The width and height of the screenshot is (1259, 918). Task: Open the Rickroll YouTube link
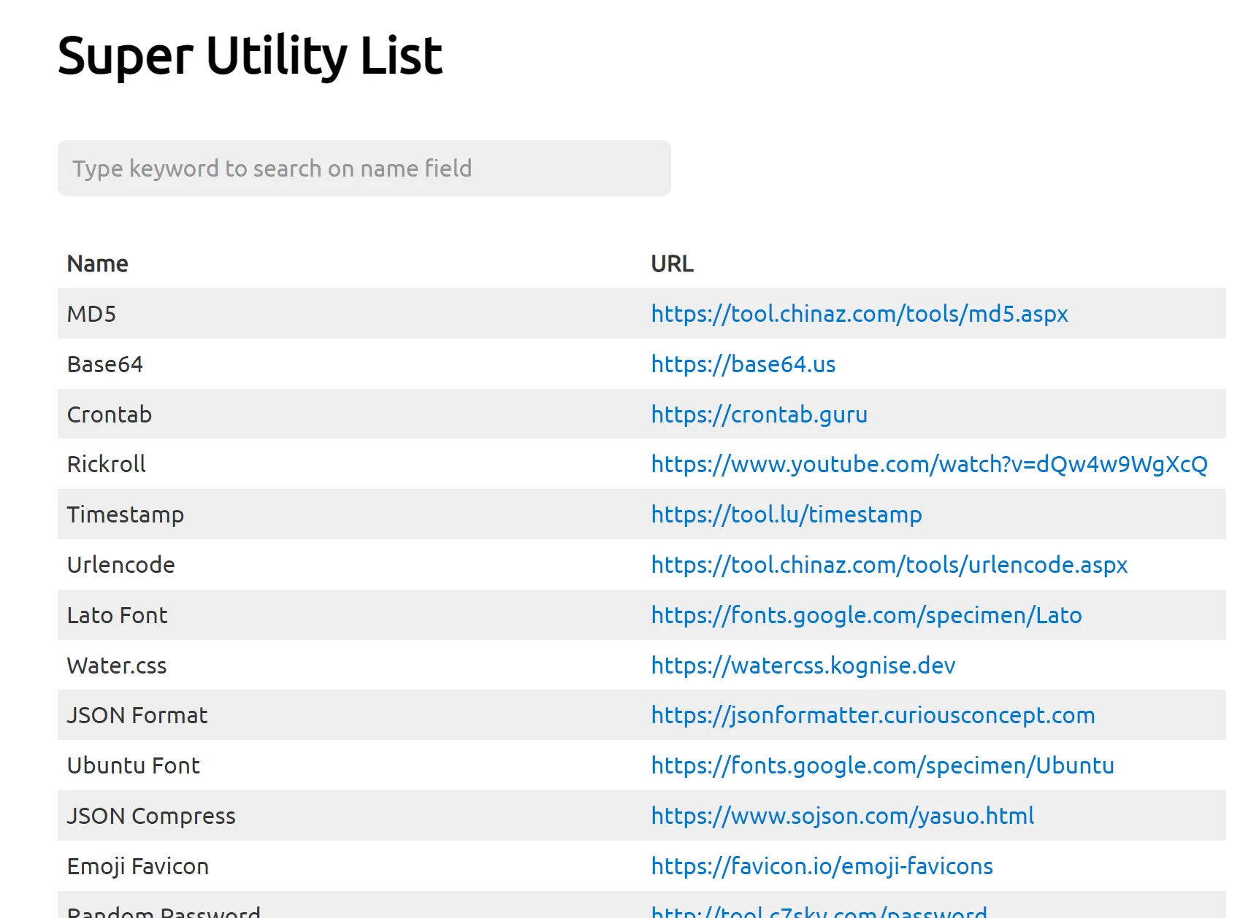[x=930, y=464]
